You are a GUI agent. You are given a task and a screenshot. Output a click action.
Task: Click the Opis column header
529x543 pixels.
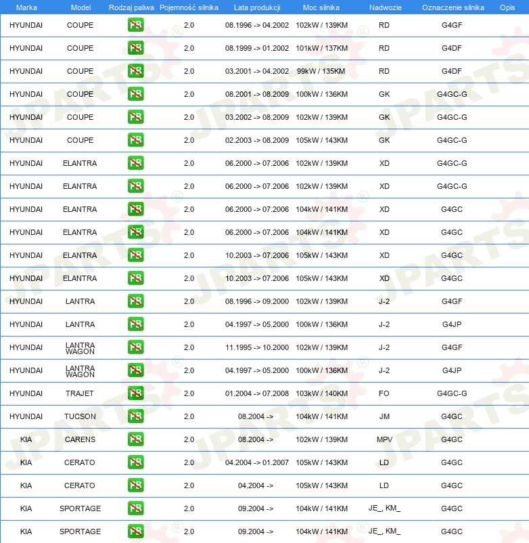pos(507,7)
